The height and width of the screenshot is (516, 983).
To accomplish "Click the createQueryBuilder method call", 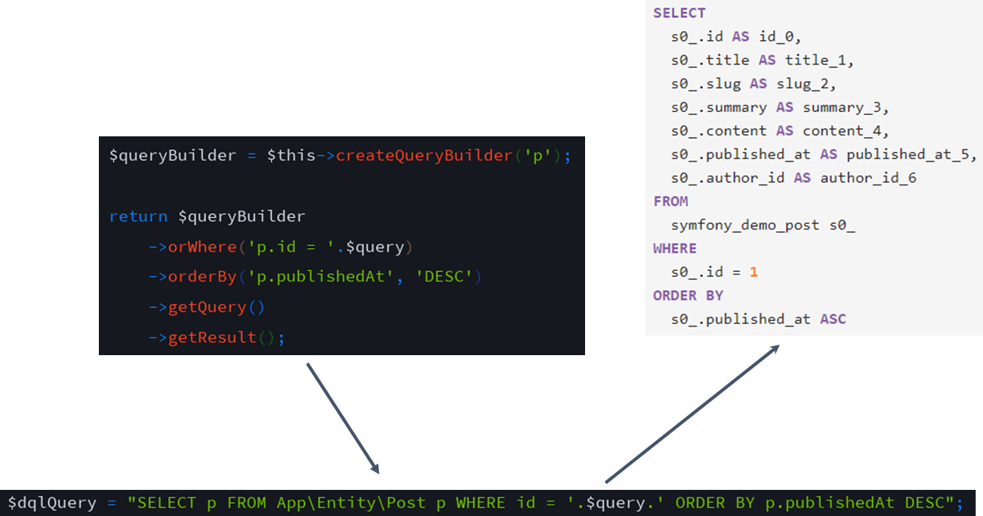I will point(424,155).
